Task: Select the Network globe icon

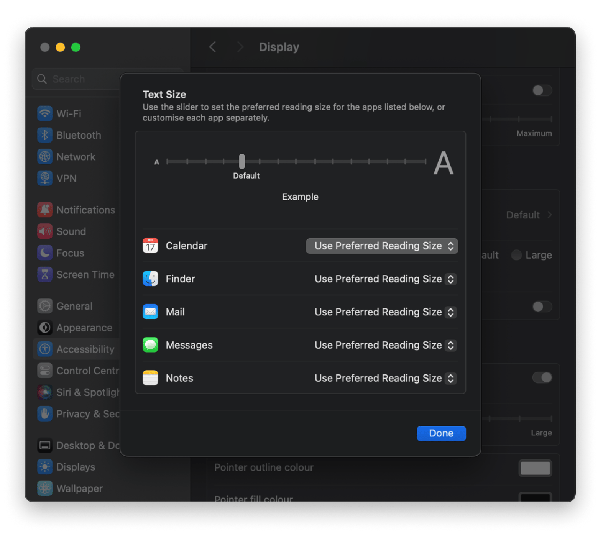Action: (x=45, y=157)
